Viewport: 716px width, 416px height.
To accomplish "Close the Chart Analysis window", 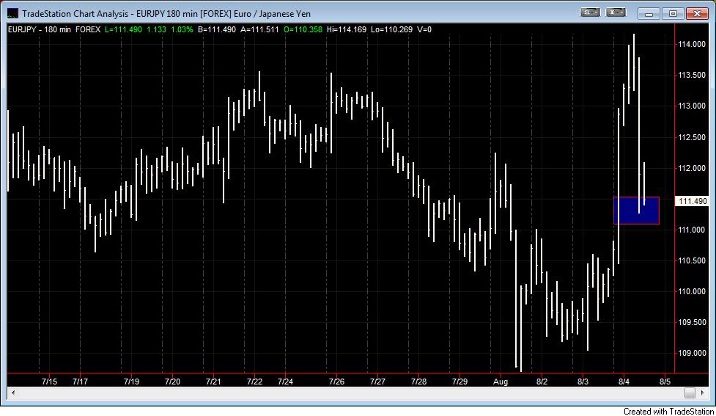I will click(697, 13).
